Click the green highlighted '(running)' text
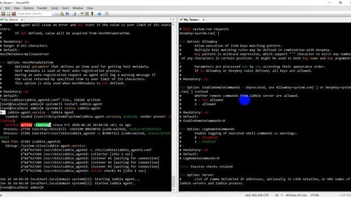Image resolution: width=351 pixels, height=197 pixels. click(x=43, y=125)
